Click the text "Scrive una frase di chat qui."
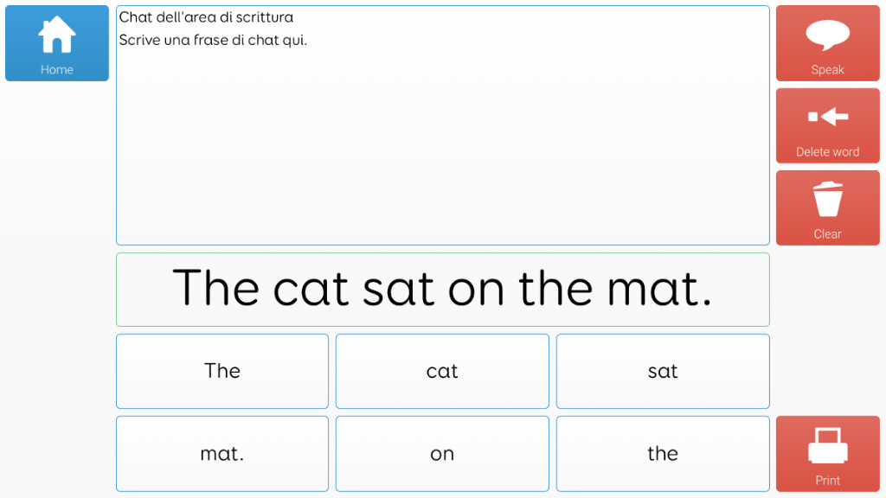The width and height of the screenshot is (886, 498). [x=213, y=40]
